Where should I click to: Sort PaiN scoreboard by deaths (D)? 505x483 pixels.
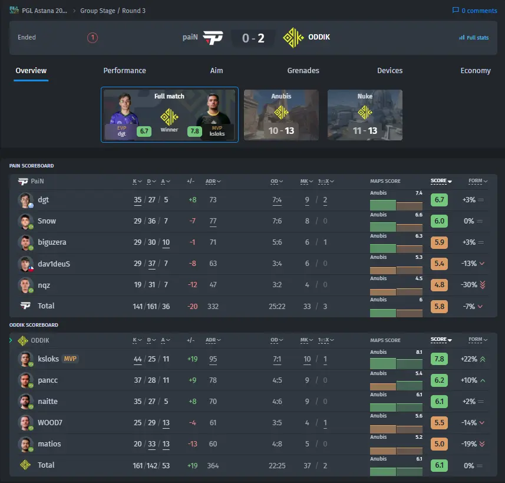click(x=151, y=181)
